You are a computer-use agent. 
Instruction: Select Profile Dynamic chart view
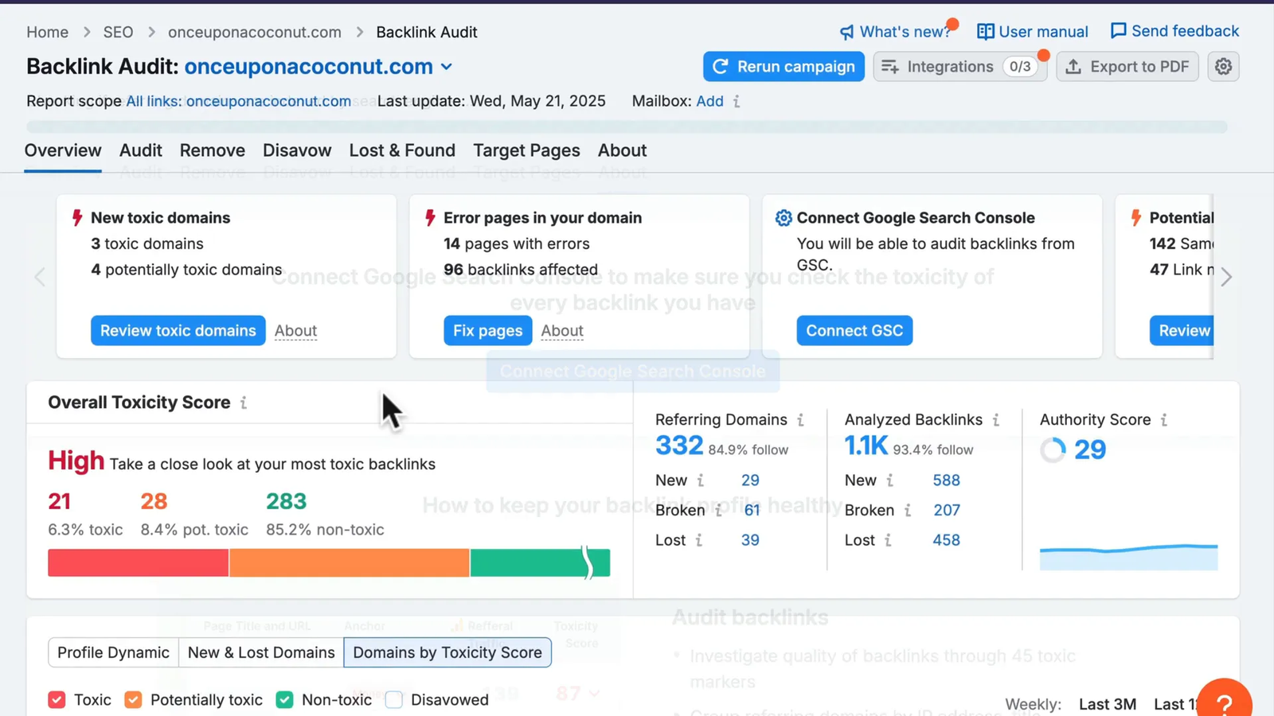[113, 652]
